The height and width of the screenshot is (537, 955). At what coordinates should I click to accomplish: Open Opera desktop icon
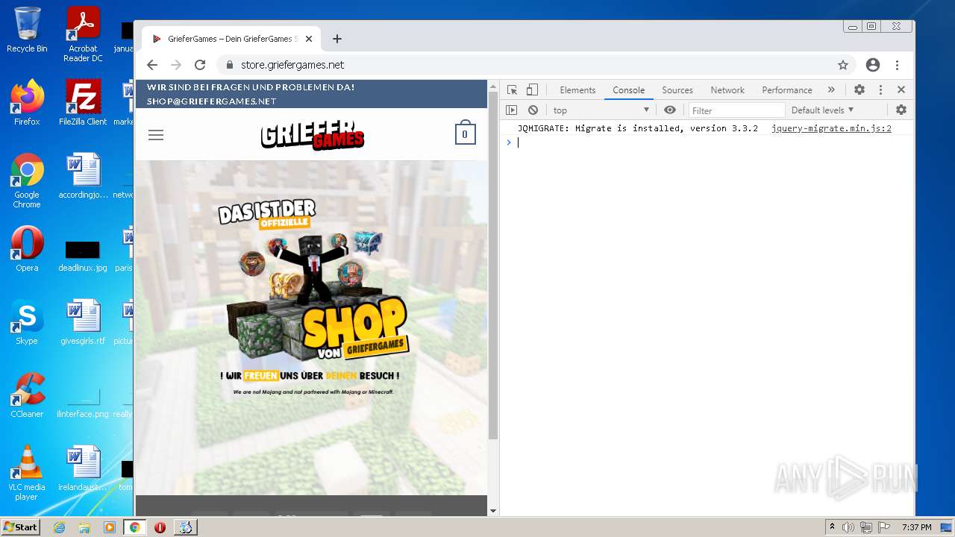(x=27, y=249)
